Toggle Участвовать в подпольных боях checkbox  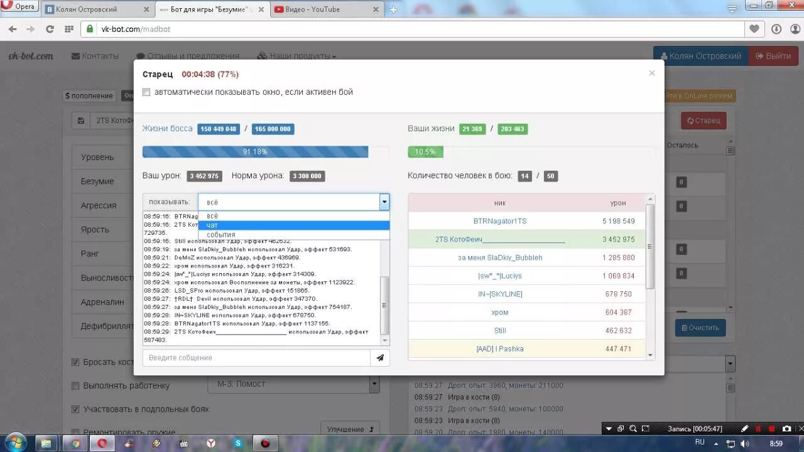click(x=75, y=409)
